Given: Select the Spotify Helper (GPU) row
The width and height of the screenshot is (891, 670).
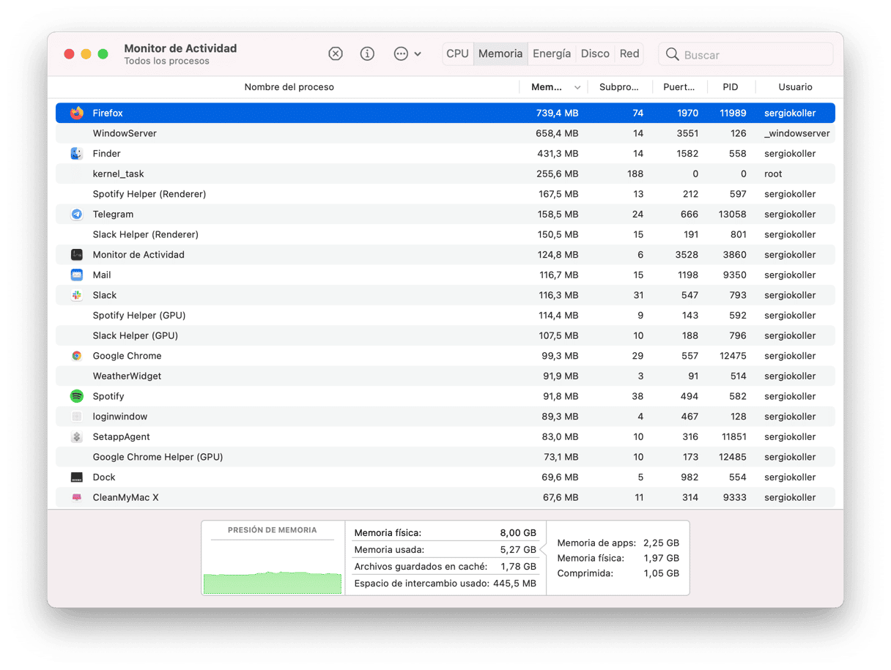Looking at the screenshot, I should pos(445,316).
